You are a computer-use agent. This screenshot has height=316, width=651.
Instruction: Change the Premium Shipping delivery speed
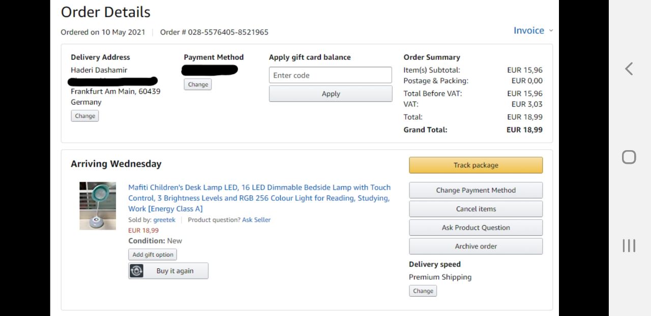(x=423, y=291)
